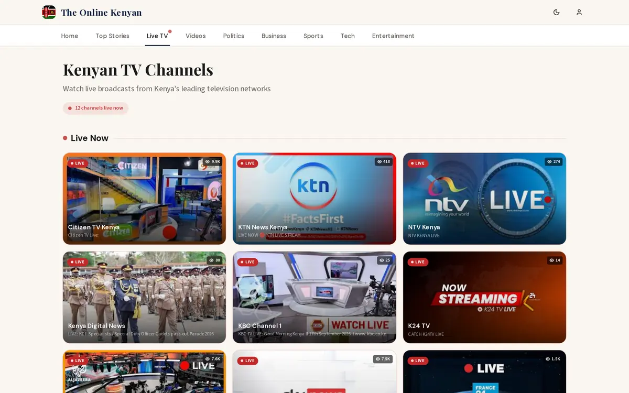This screenshot has height=393, width=629.
Task: Open the Tech tab
Action: pos(348,36)
